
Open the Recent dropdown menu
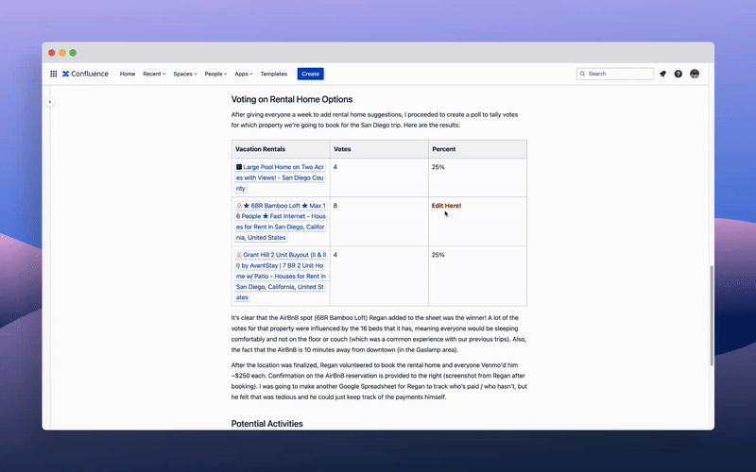click(x=154, y=74)
